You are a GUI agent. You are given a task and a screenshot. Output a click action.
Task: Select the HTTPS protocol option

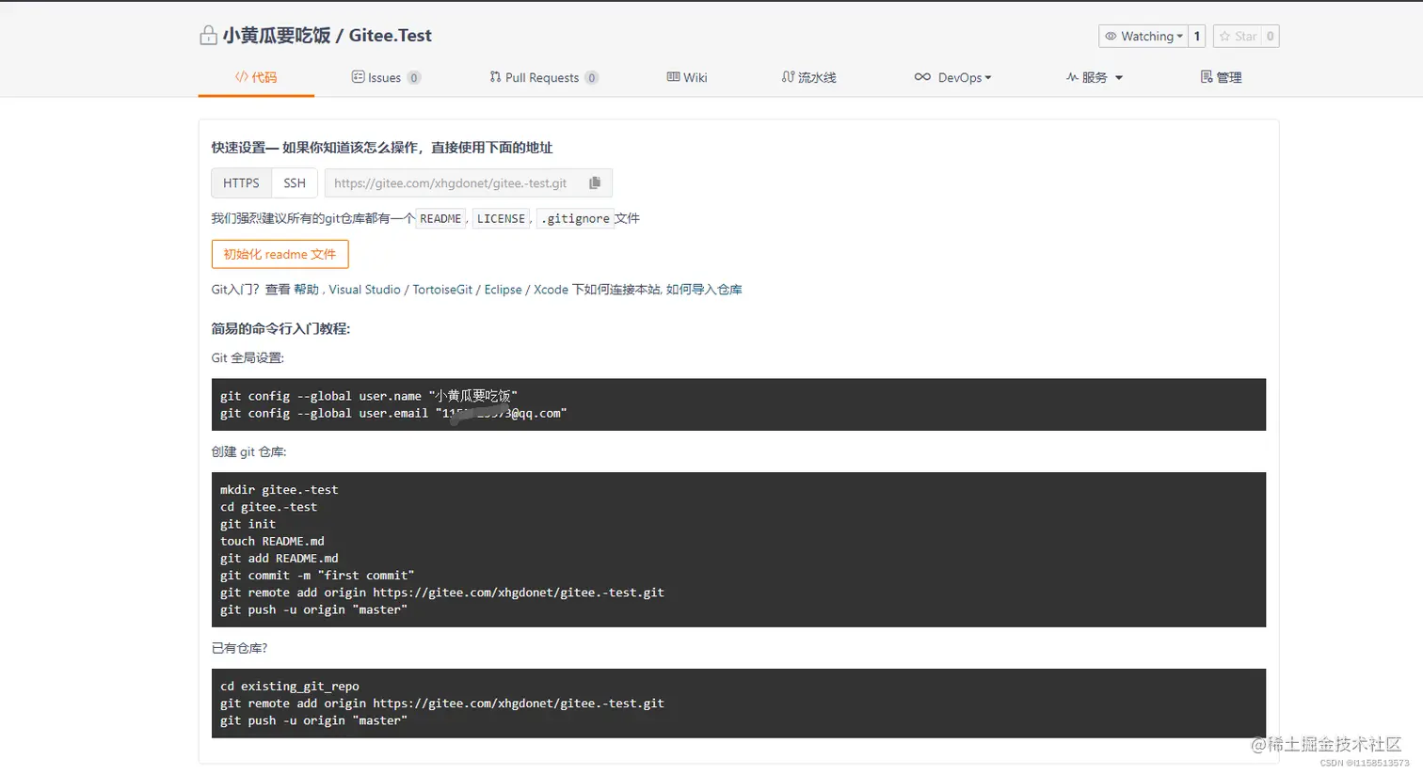pos(241,182)
